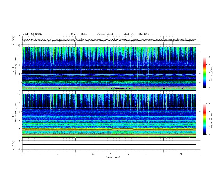Click the "5" tick on ch.1(V) axis
The width and height of the screenshot is (224, 173).
click(x=20, y=36)
